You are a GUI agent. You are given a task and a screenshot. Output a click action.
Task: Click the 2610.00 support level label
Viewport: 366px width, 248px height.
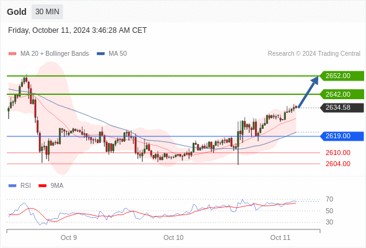pyautogui.click(x=338, y=153)
